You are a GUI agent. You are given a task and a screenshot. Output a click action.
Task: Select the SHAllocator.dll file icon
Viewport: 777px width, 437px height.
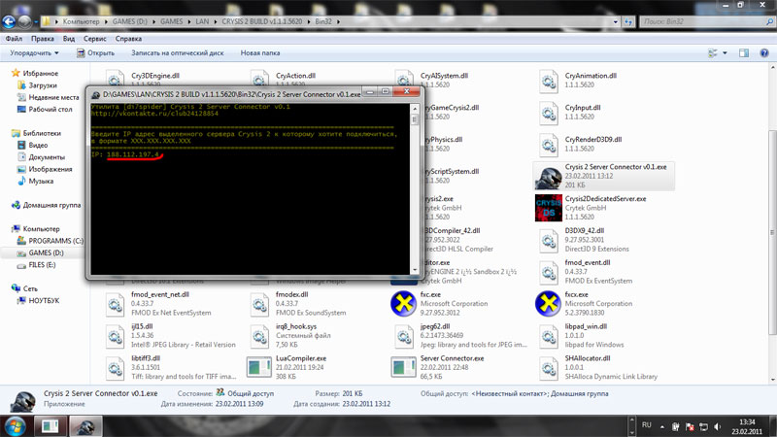point(548,368)
